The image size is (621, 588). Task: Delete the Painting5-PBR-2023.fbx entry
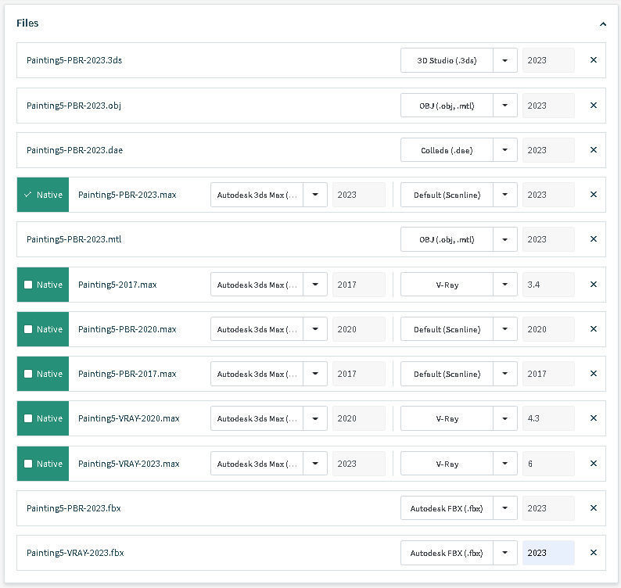(x=593, y=508)
